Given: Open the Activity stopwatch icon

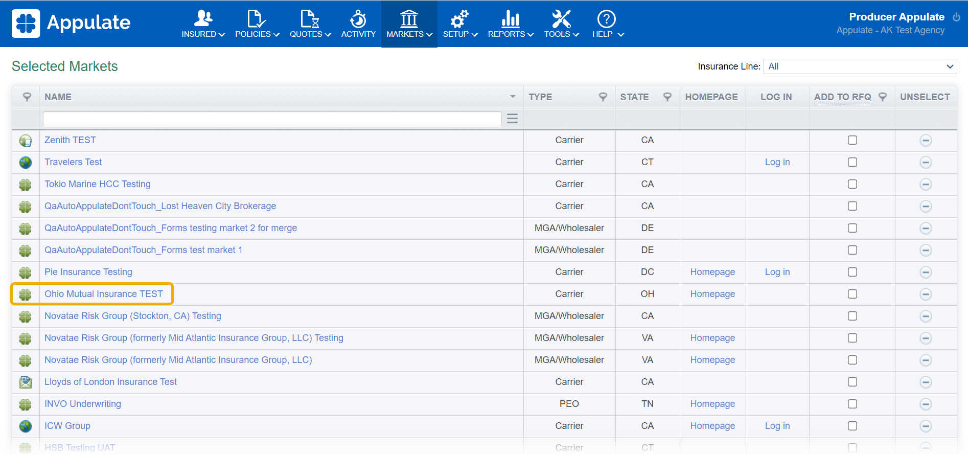Looking at the screenshot, I should coord(358,19).
